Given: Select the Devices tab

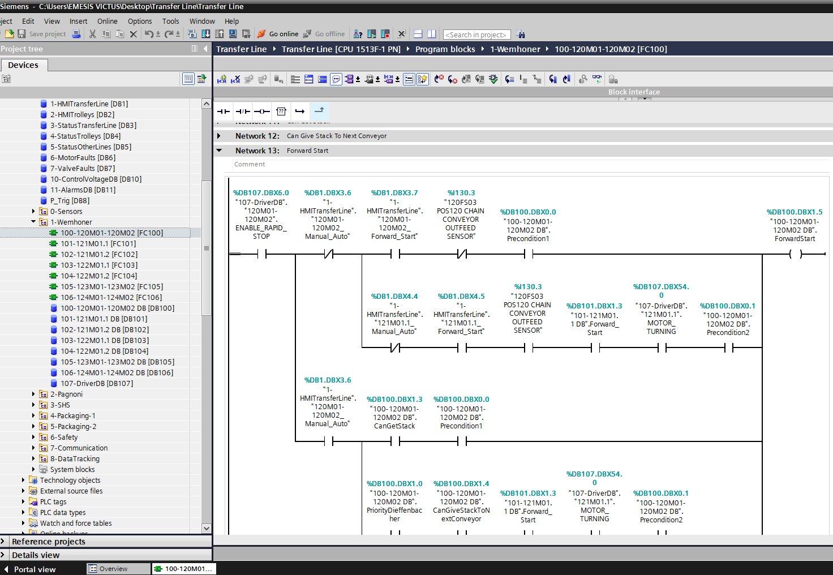Looking at the screenshot, I should 23,65.
